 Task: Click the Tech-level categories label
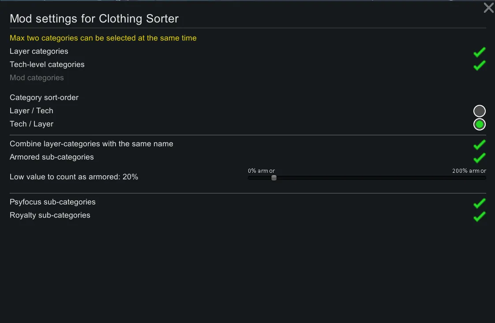(x=47, y=65)
